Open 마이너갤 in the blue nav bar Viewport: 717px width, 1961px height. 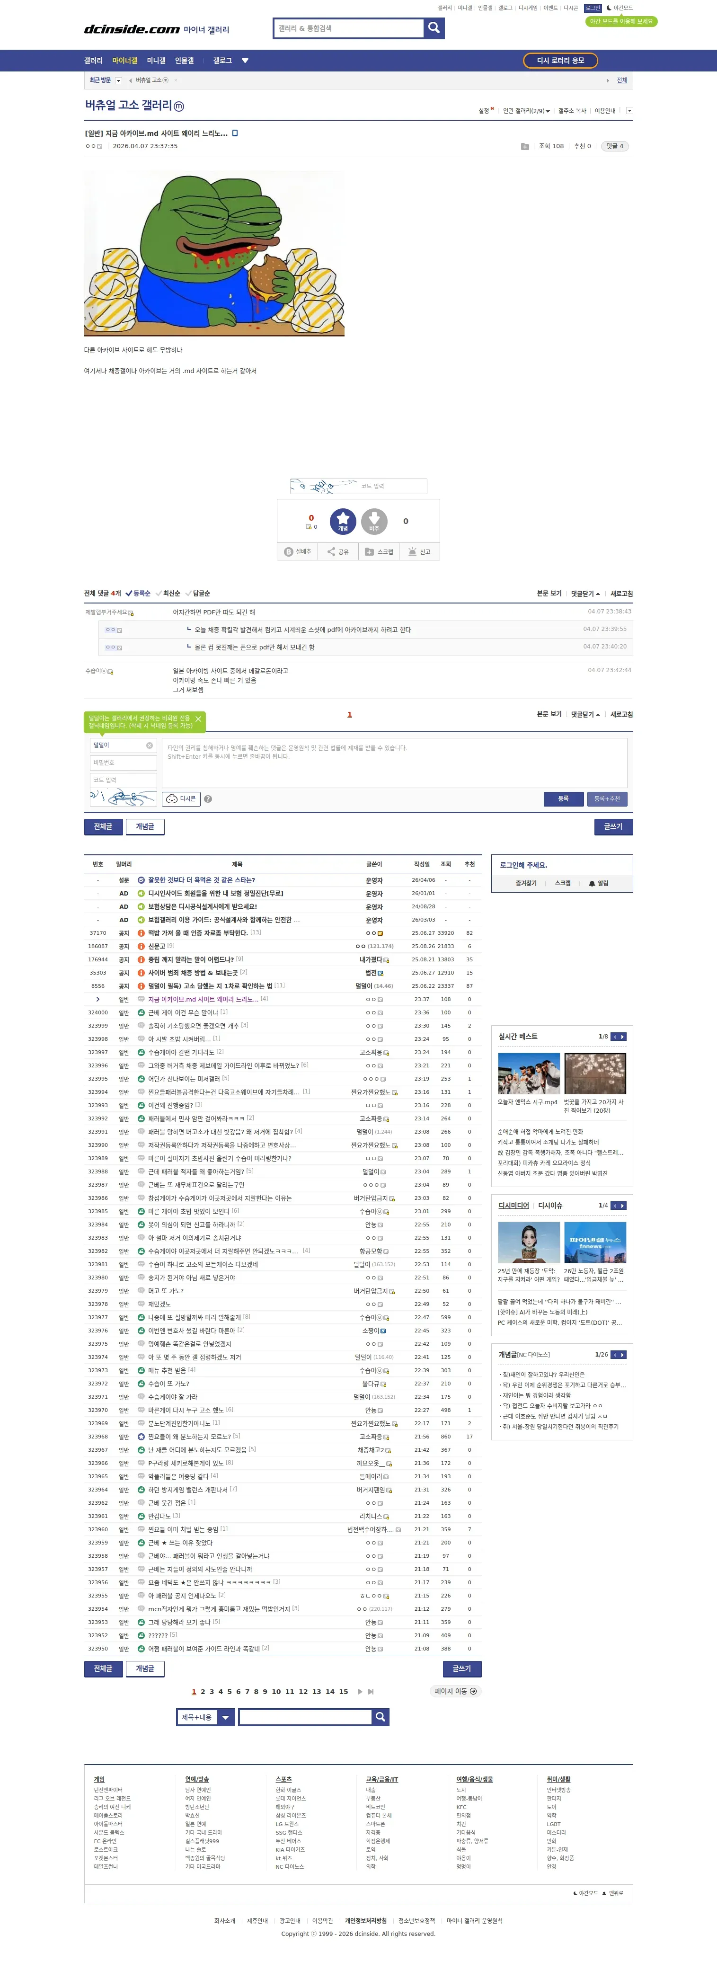125,61
